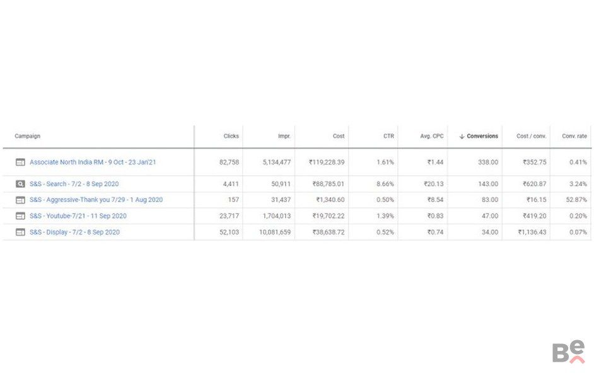Click the display campaign icon beside Associate North India RM

pyautogui.click(x=20, y=162)
